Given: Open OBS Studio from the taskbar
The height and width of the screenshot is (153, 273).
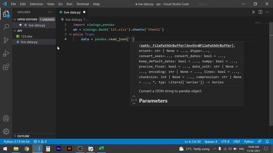Looking at the screenshot, I should point(80,149).
